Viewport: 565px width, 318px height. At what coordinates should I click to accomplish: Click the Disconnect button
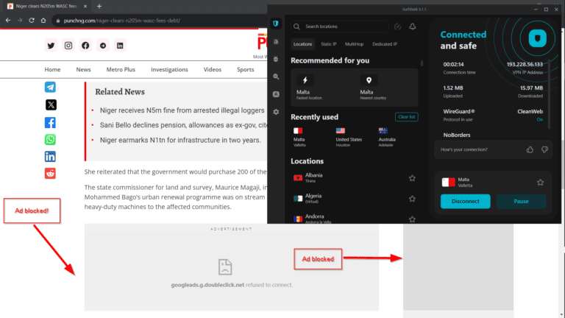[x=465, y=201]
